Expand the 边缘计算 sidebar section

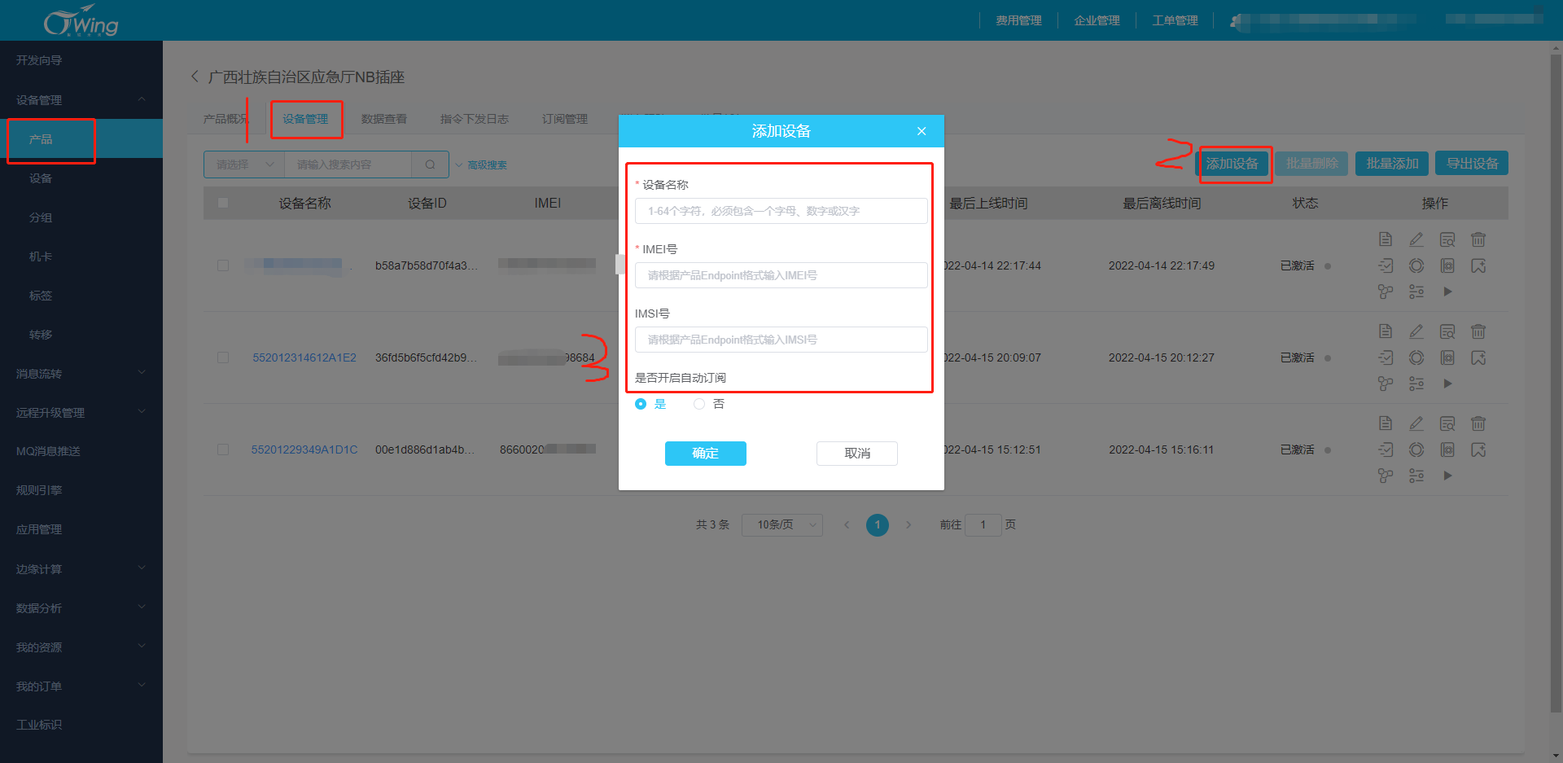pos(81,568)
